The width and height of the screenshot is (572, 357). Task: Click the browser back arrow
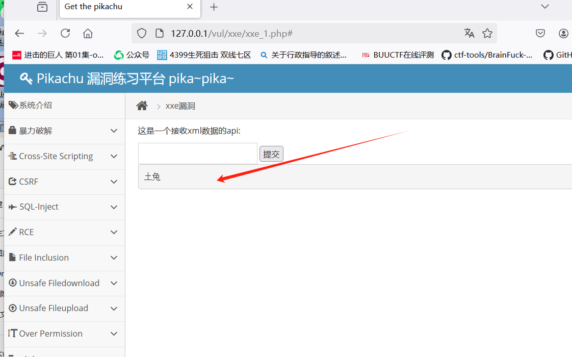(x=19, y=34)
